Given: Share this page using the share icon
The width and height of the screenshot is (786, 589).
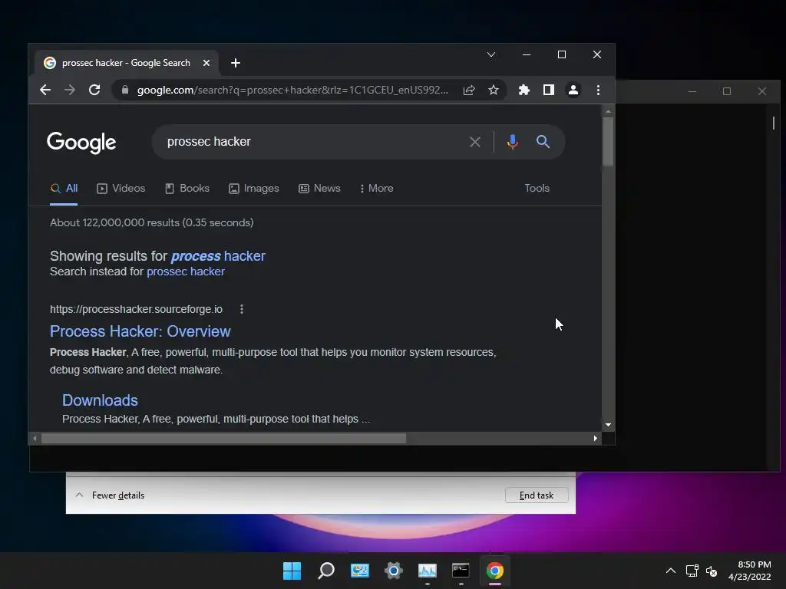Looking at the screenshot, I should point(469,90).
